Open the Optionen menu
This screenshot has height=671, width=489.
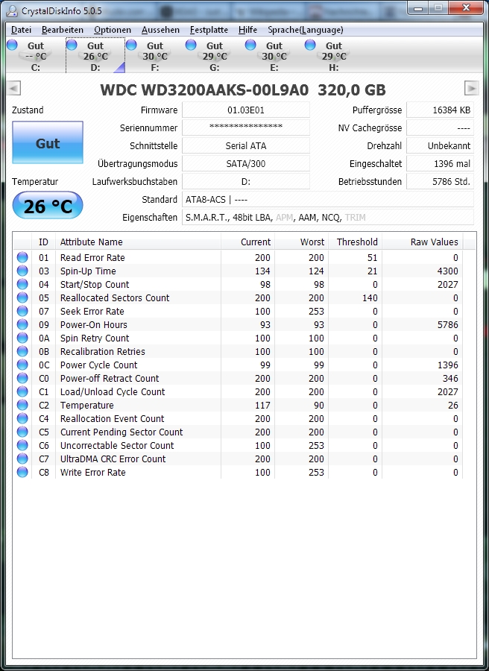pos(113,30)
